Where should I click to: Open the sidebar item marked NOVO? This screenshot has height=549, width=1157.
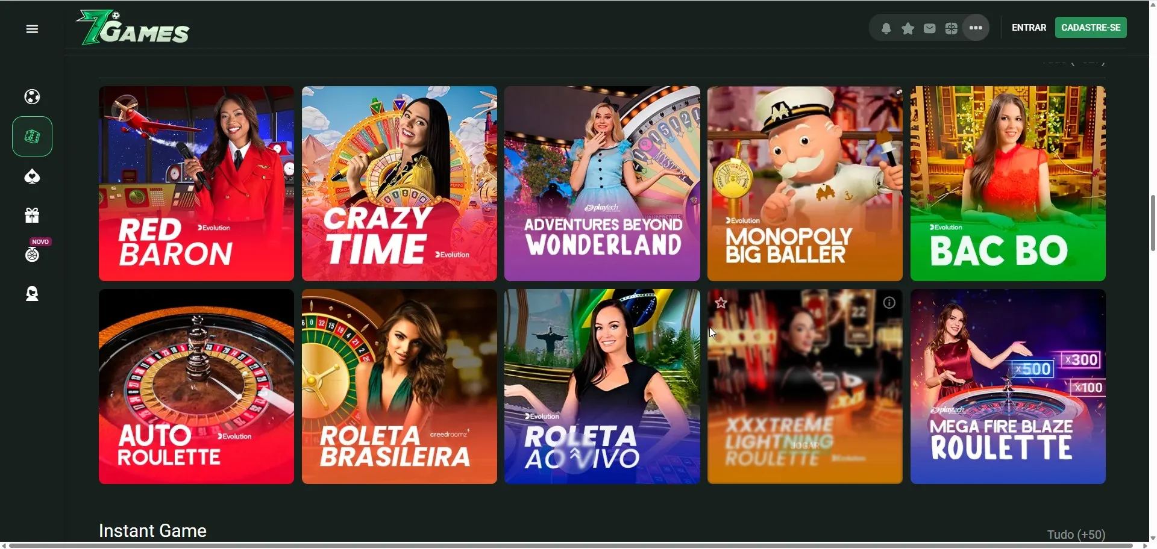(33, 255)
